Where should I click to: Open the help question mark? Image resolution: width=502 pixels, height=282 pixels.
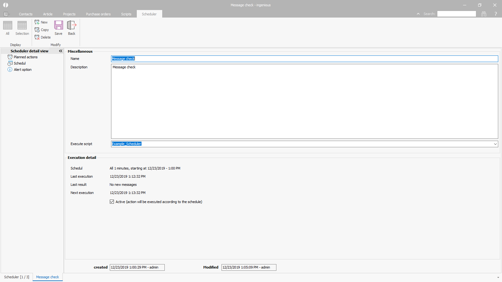click(x=496, y=14)
